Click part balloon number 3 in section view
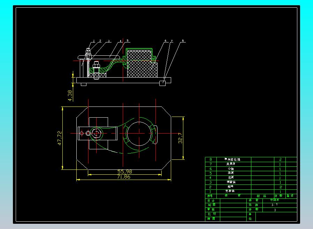313x229 pixels. pos(109,41)
